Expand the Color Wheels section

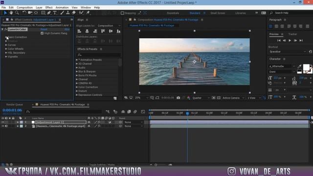[x=6, y=49]
